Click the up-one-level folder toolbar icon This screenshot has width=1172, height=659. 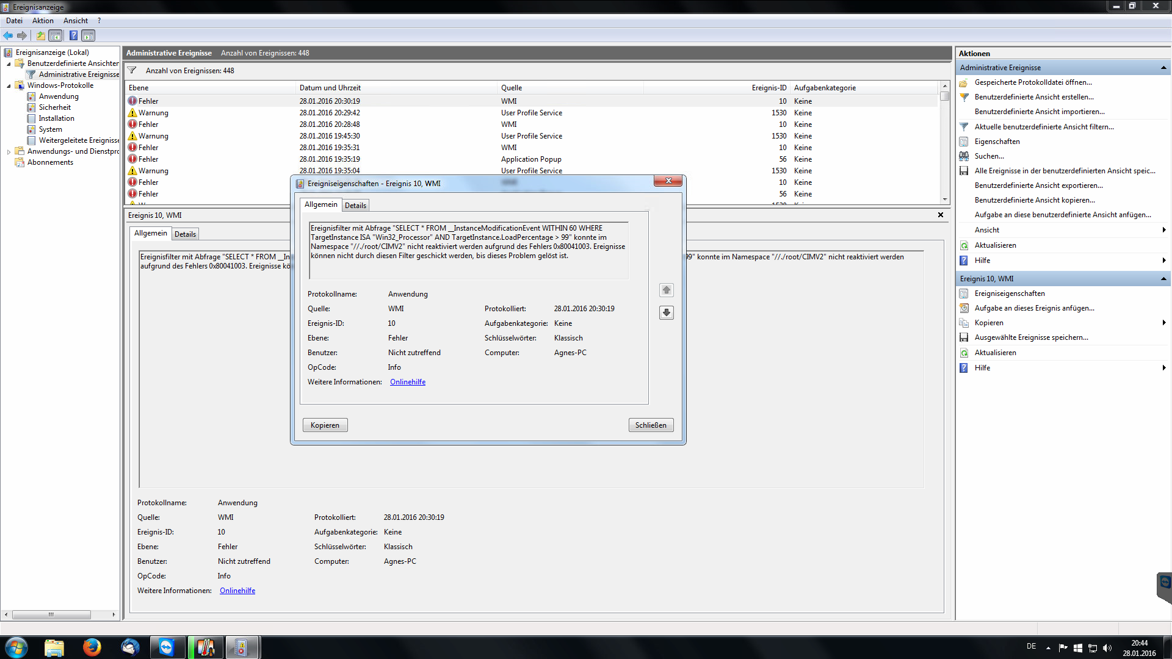(x=40, y=35)
